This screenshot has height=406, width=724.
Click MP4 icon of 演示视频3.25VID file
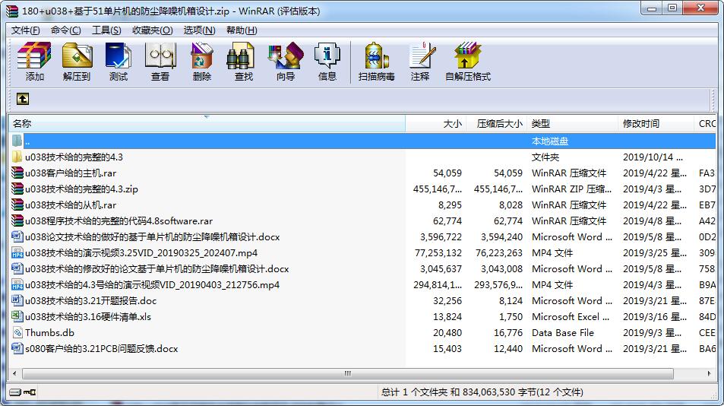17,252
